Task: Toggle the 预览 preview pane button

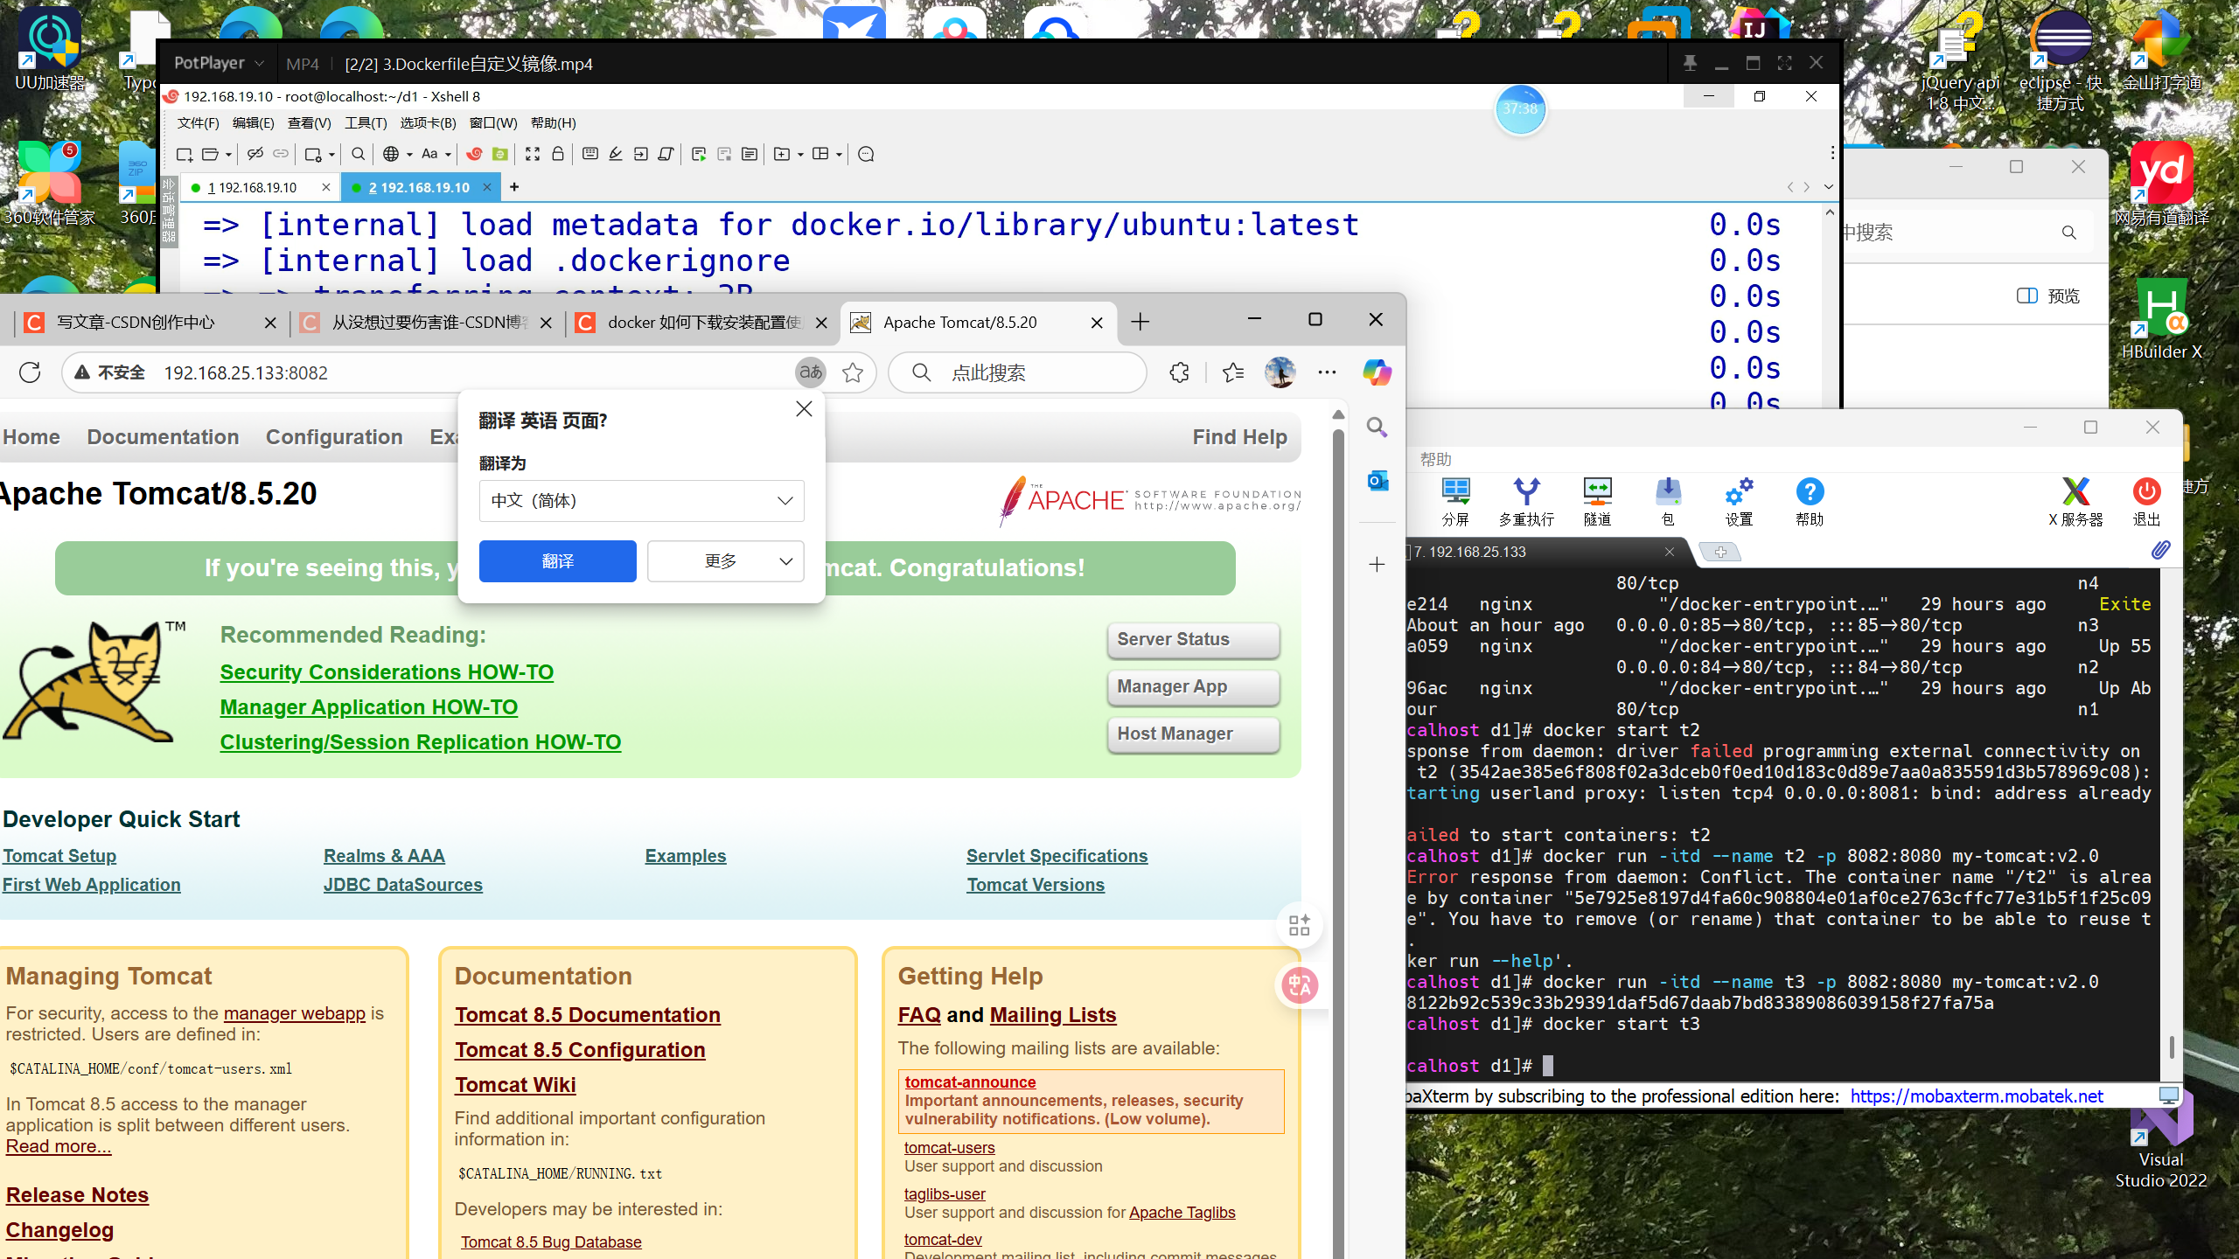Action: pyautogui.click(x=2048, y=296)
